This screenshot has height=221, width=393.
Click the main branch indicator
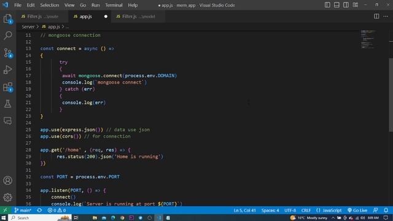23,210
